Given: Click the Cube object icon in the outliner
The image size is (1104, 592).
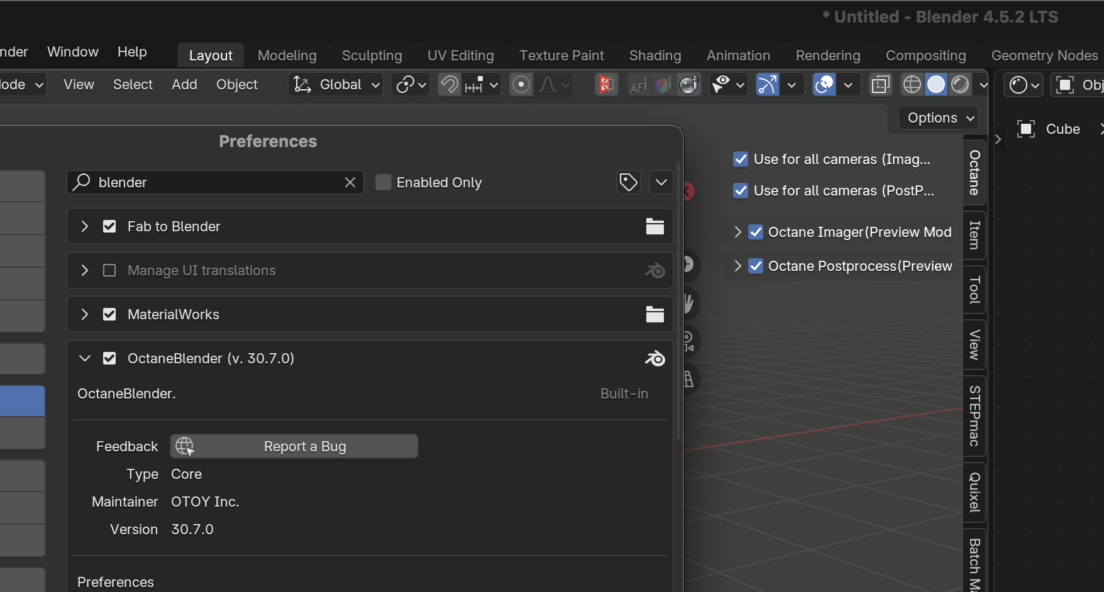Looking at the screenshot, I should click(1026, 129).
